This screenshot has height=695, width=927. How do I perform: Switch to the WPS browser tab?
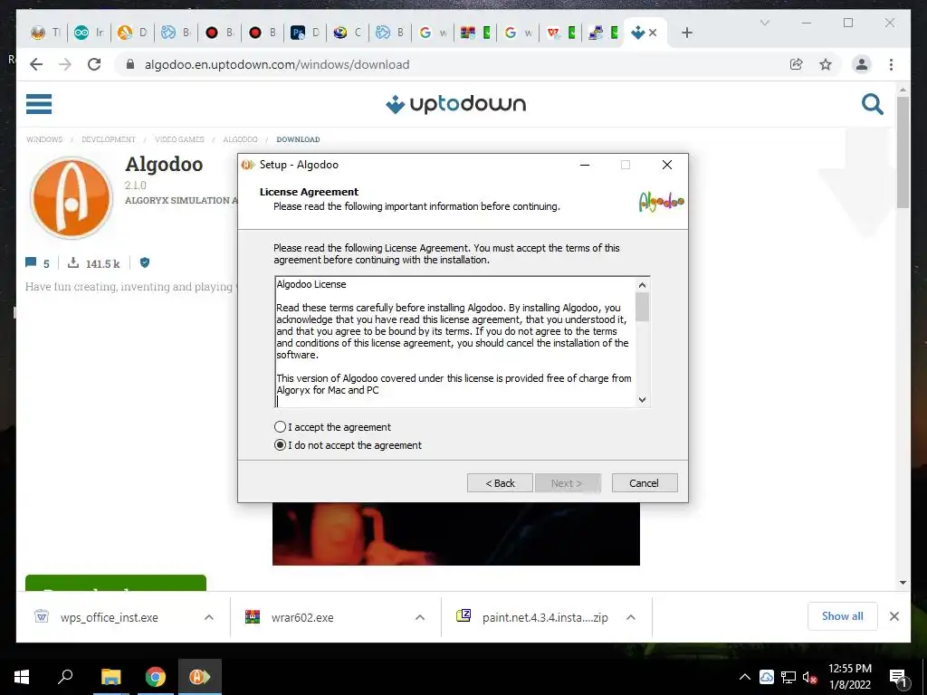(x=560, y=33)
